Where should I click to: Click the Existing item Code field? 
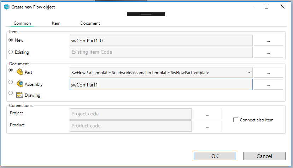point(161,52)
